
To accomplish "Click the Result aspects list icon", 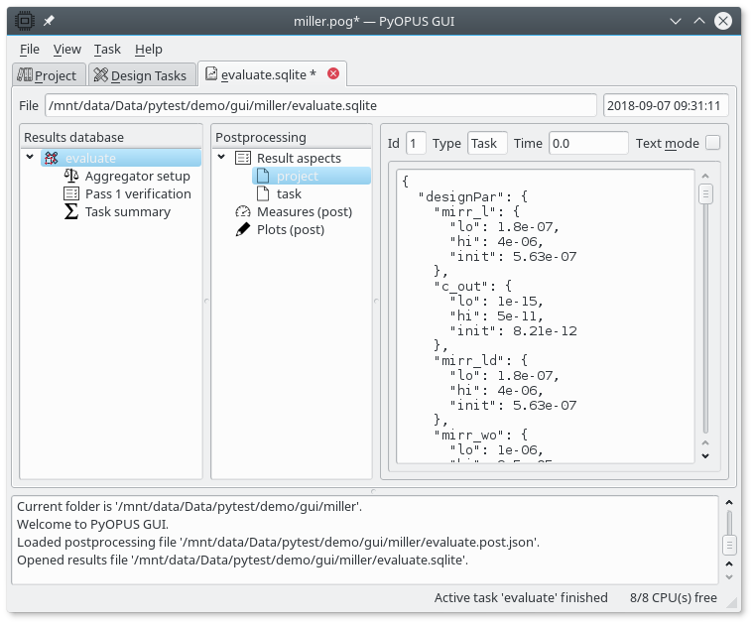I will click(243, 158).
